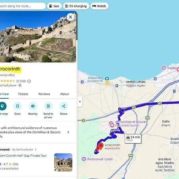Click the EV charging filter chip
This screenshot has height=179, width=179.
tap(76, 6)
